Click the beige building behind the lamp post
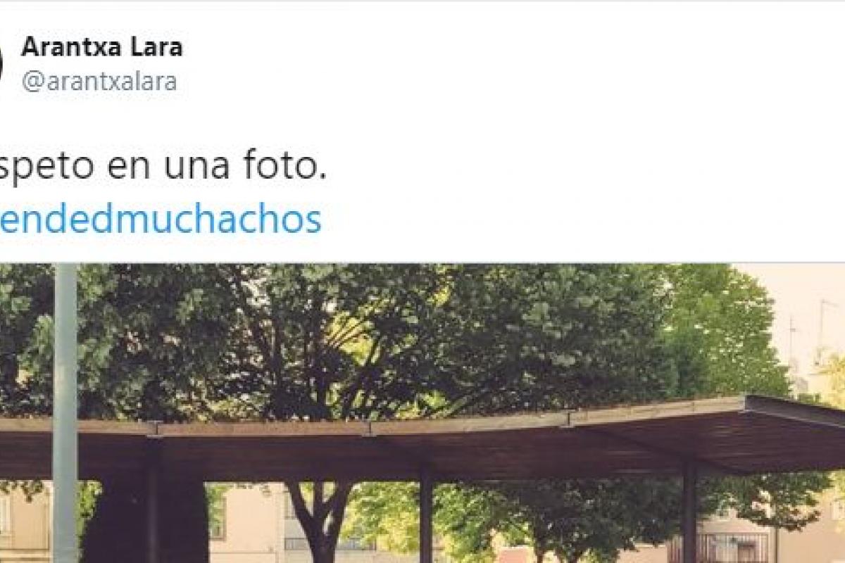Image resolution: width=845 pixels, height=563 pixels. pyautogui.click(x=25, y=522)
